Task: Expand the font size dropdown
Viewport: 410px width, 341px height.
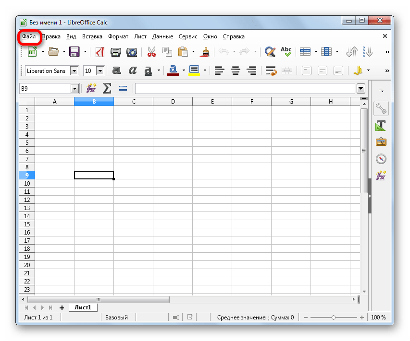Action: coord(100,71)
